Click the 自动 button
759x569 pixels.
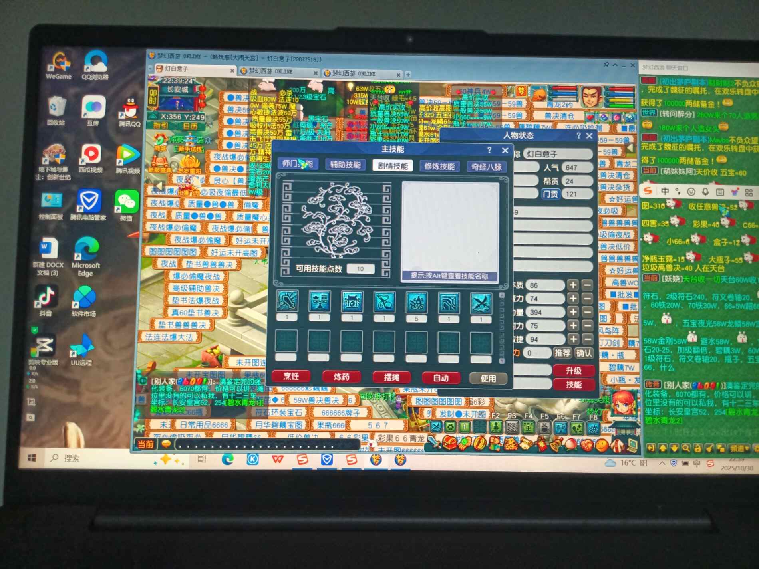[x=441, y=378]
